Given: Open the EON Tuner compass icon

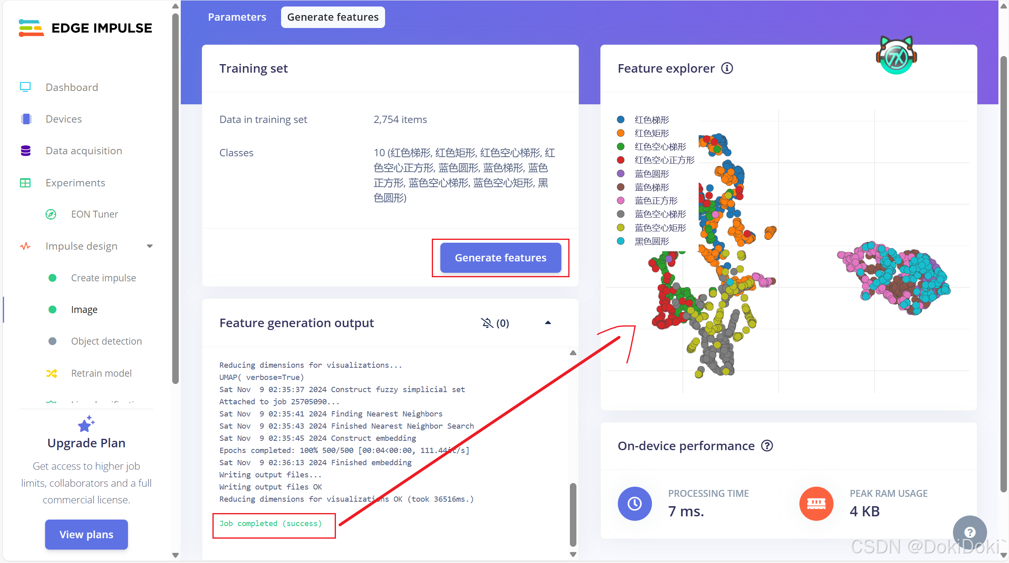Looking at the screenshot, I should 51,214.
